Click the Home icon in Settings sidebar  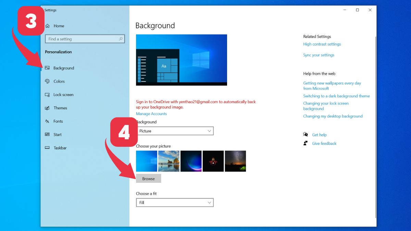pyautogui.click(x=47, y=26)
